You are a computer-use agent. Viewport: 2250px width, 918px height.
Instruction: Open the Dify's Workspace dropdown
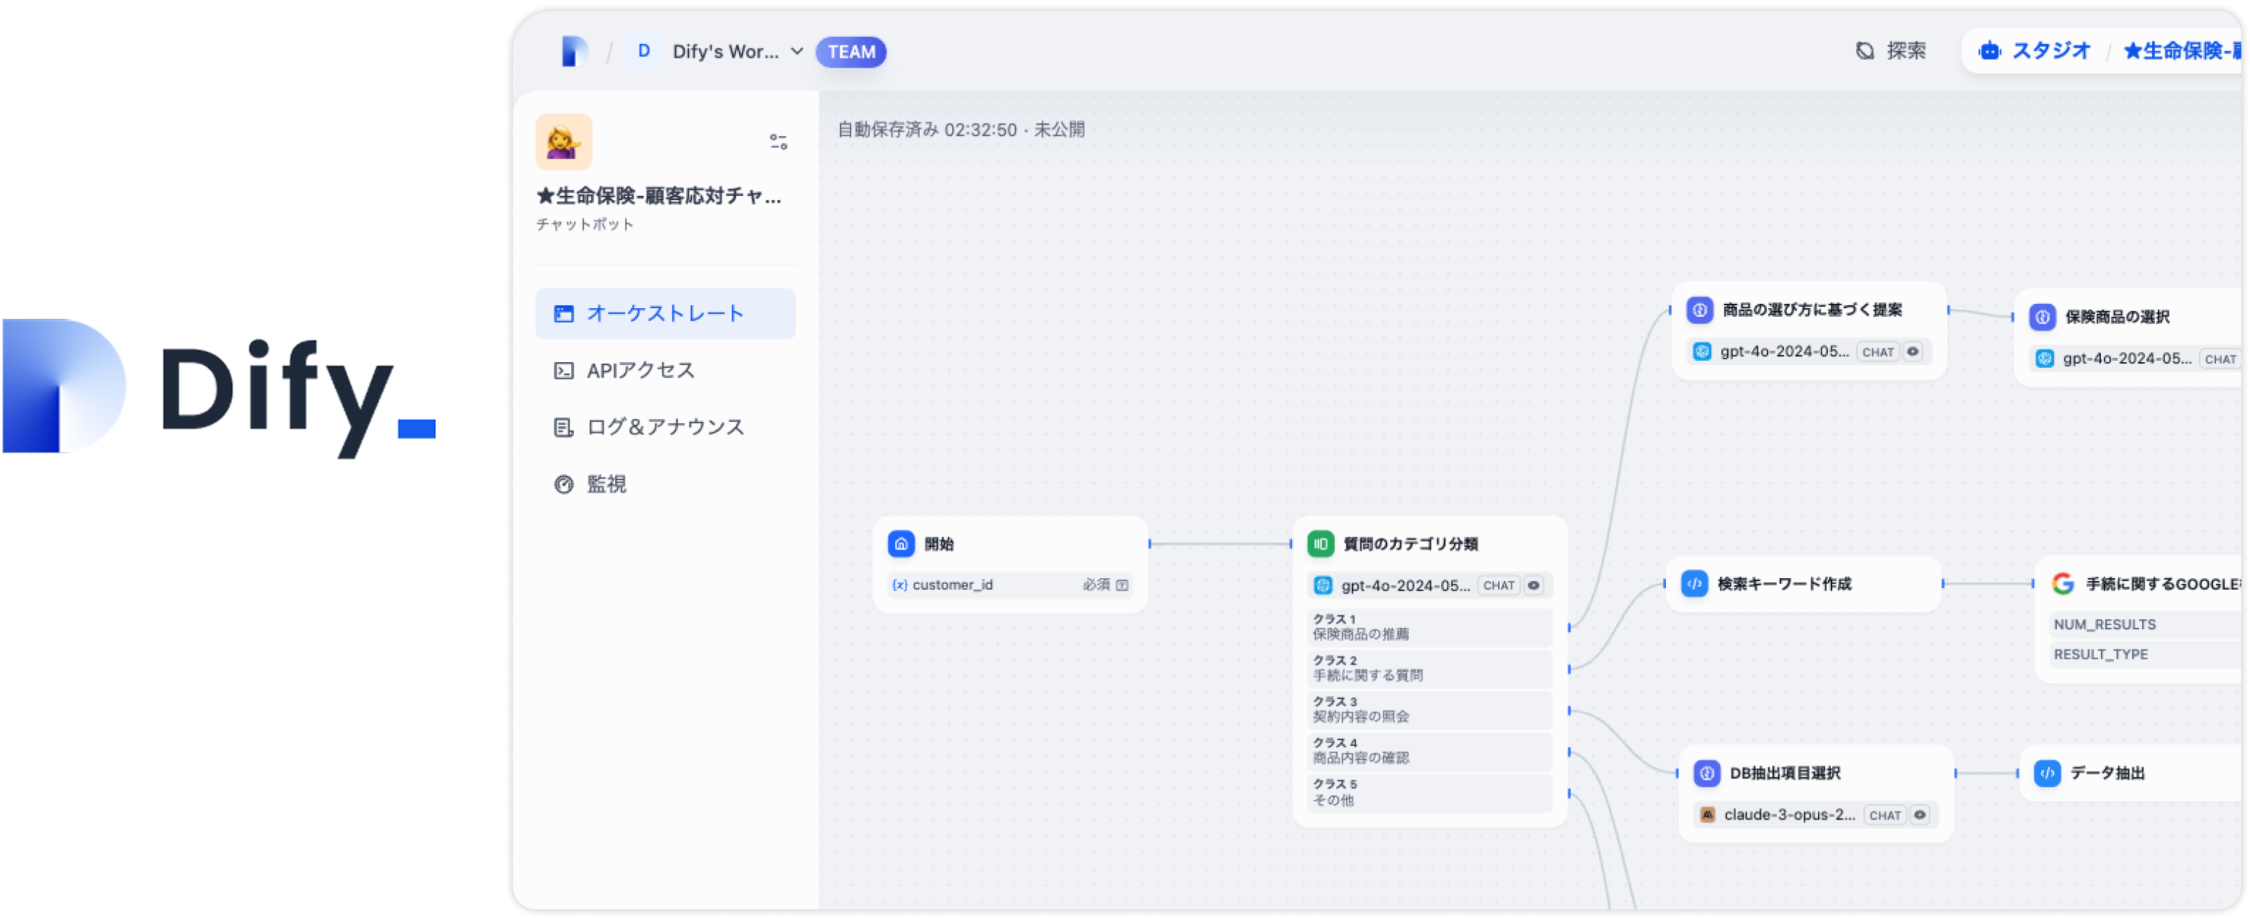[738, 52]
